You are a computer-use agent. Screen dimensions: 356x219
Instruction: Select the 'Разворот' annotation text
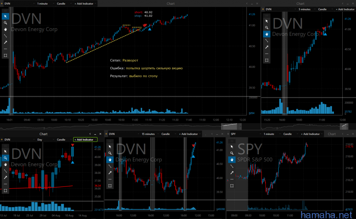click(x=130, y=60)
